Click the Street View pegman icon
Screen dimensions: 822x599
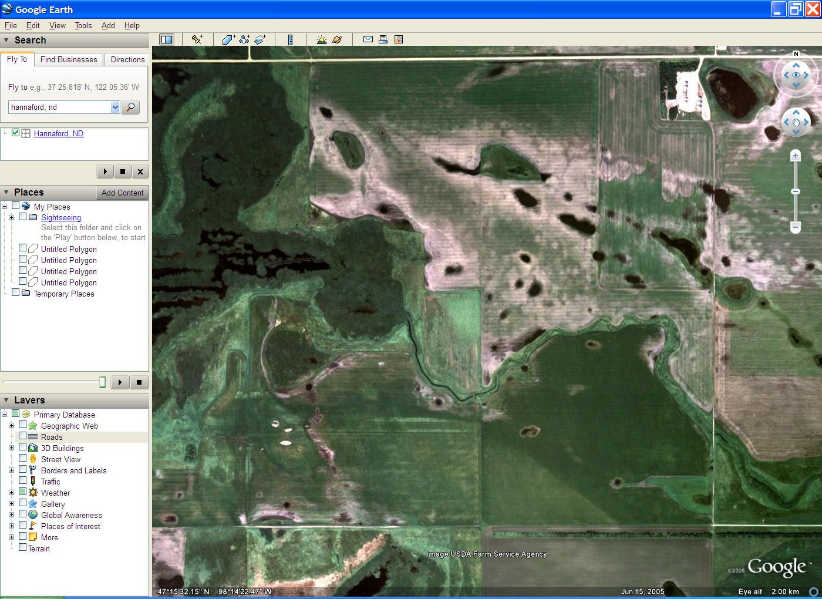[33, 459]
